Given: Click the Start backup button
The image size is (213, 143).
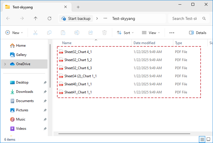Looking at the screenshot, I should (76, 18).
